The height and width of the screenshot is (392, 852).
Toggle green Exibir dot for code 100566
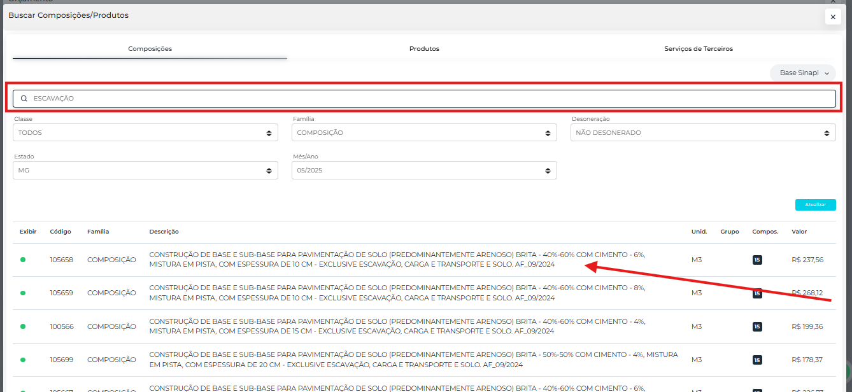tap(23, 326)
